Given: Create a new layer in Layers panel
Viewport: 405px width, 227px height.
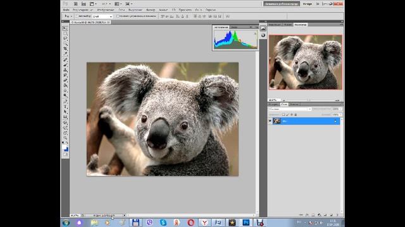Looking at the screenshot, I should (332, 214).
